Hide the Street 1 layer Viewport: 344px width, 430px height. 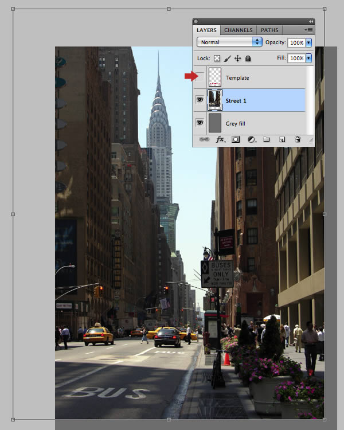click(x=200, y=100)
